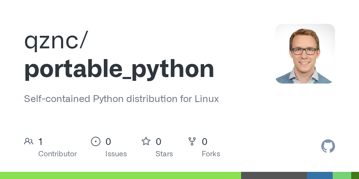Open the GitHub logo icon

328,146
